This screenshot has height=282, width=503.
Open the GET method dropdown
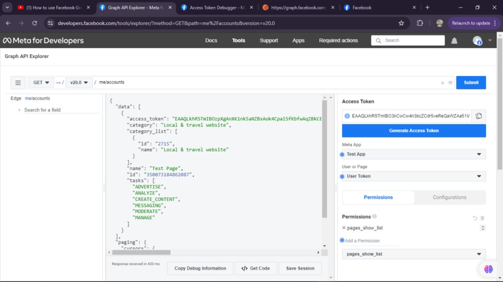[x=41, y=83]
